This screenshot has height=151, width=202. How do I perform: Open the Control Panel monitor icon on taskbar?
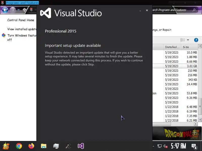click(x=56, y=146)
